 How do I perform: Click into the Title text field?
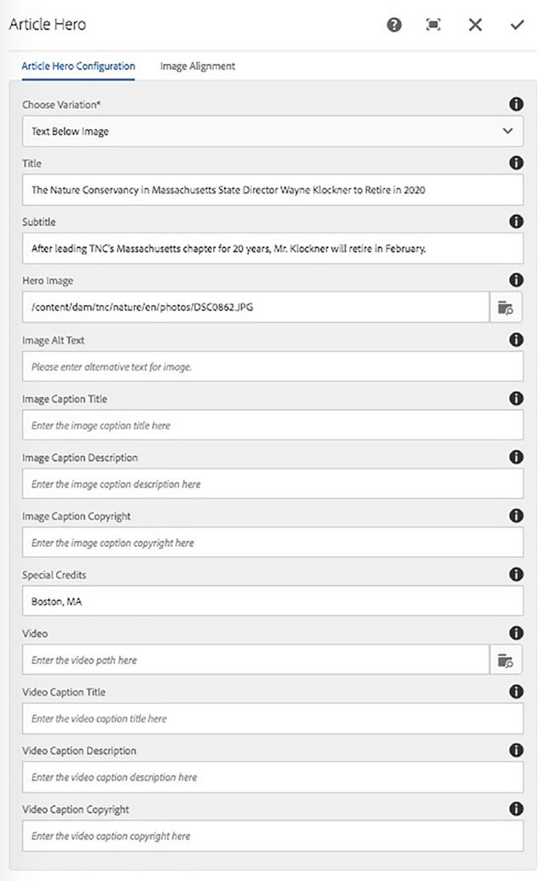272,190
